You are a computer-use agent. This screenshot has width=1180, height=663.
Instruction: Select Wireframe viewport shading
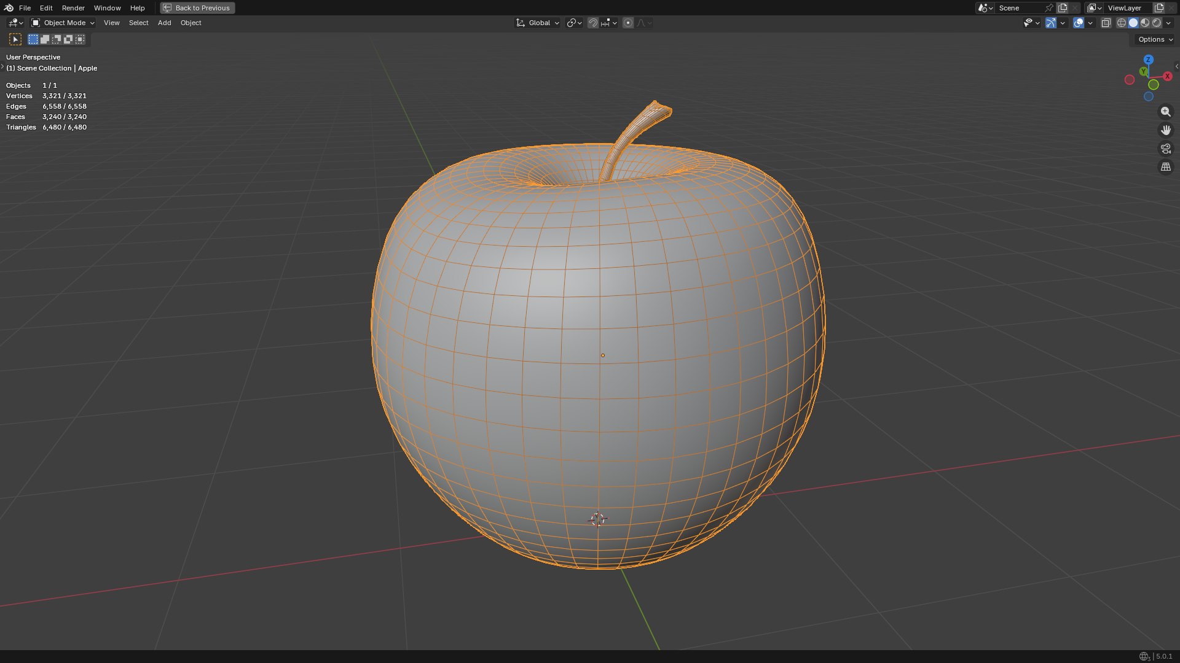pos(1122,23)
